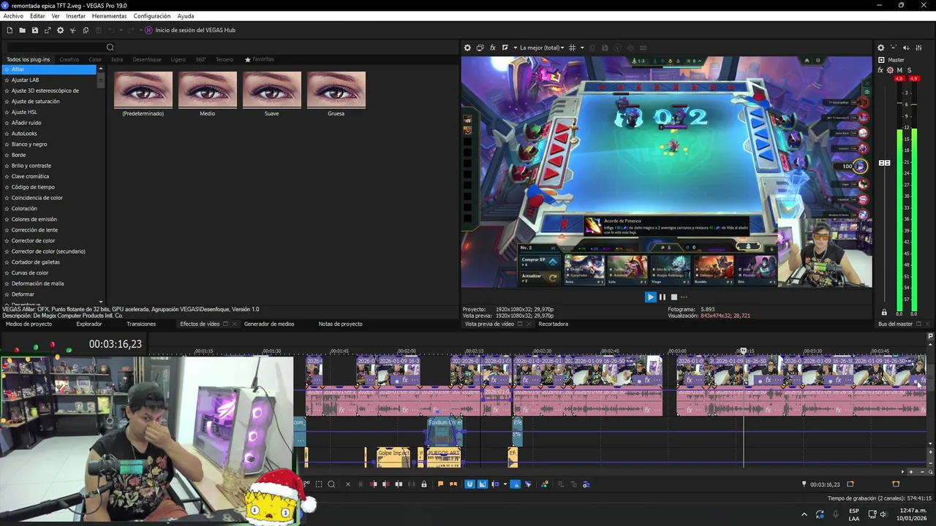The height and width of the screenshot is (526, 936).
Task: Click the delete X icon in timeline toolbar
Action: [348, 484]
